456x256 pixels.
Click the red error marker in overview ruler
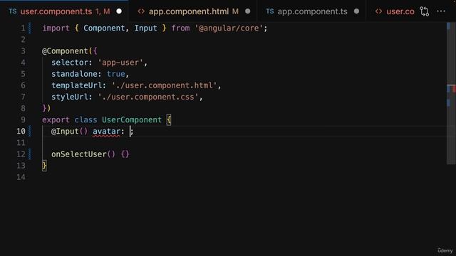tap(454, 89)
